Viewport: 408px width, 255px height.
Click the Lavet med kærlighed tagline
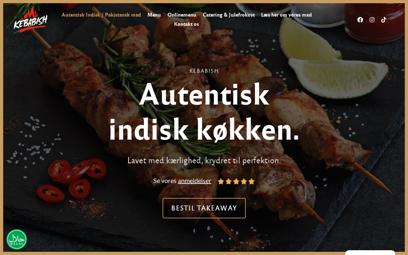click(204, 160)
